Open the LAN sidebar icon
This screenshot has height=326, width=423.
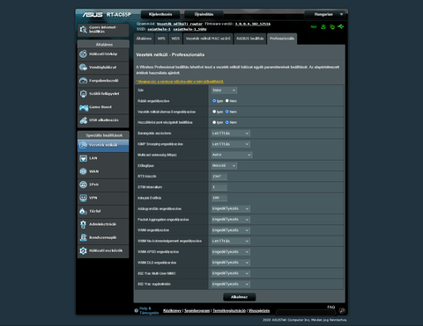tap(84, 158)
